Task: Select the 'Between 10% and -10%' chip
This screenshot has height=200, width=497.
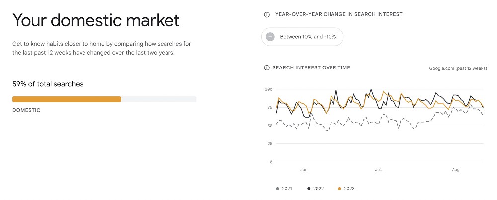Action: 302,37
